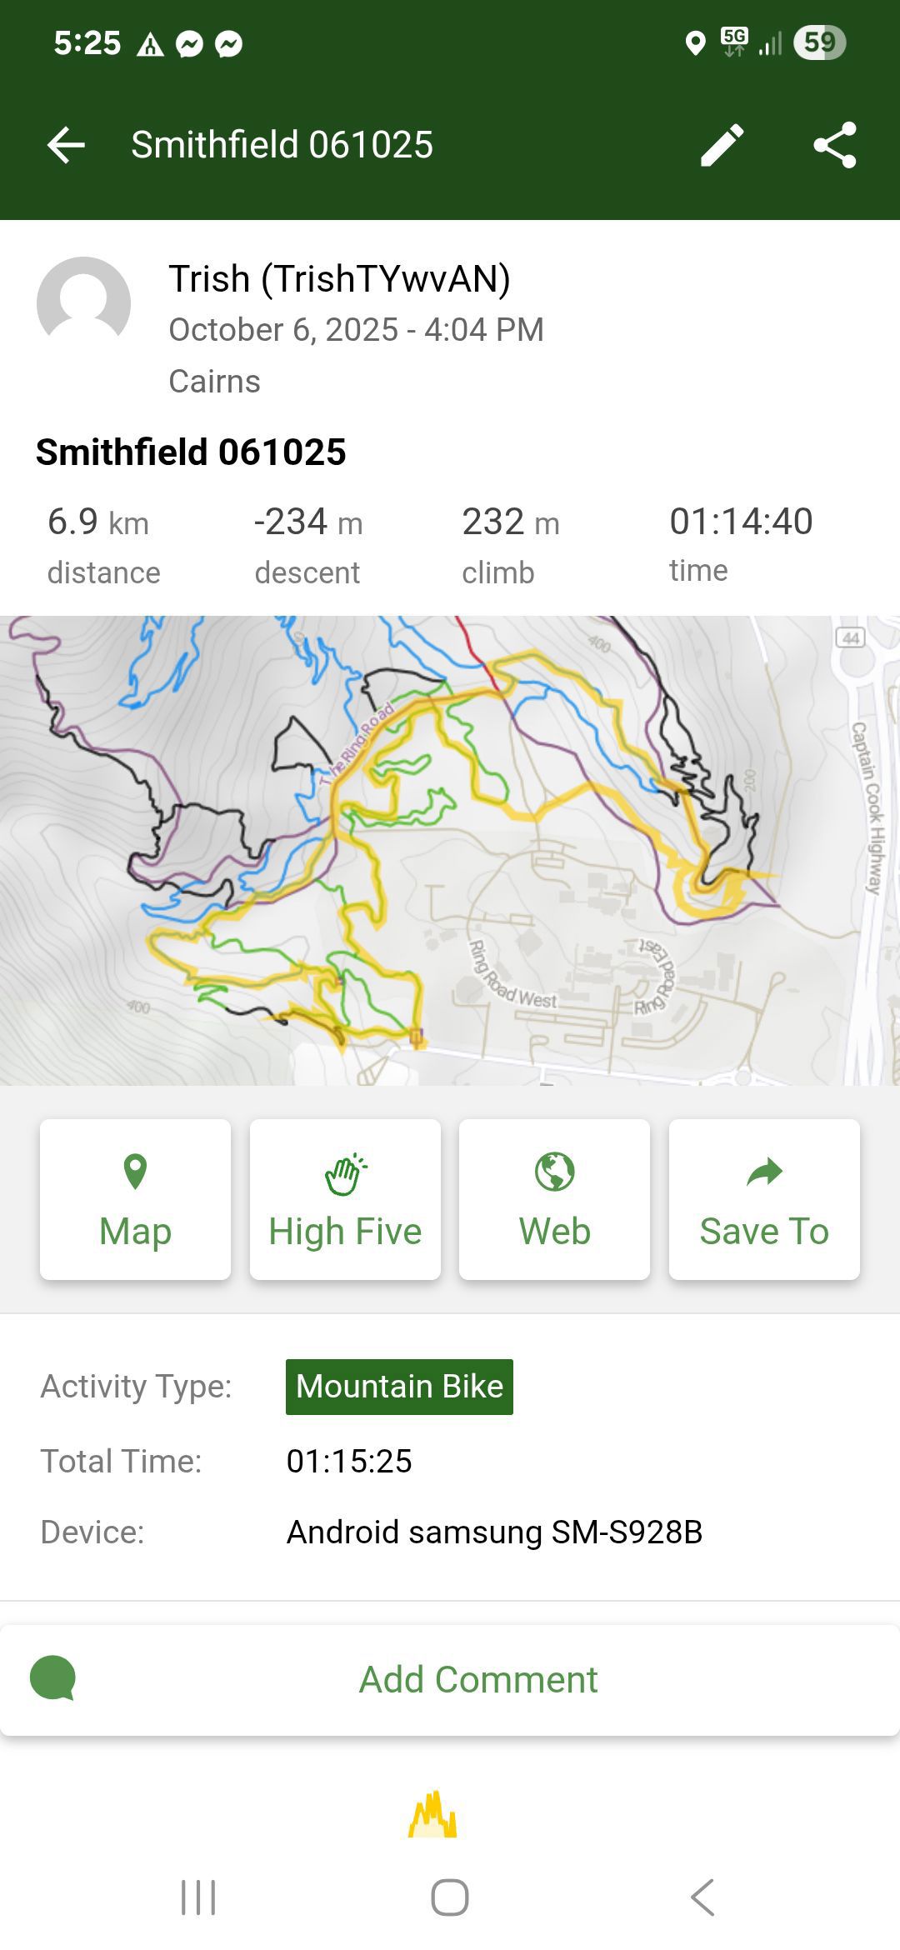Open the ride route map thumbnail
The width and height of the screenshot is (900, 1950).
click(450, 850)
